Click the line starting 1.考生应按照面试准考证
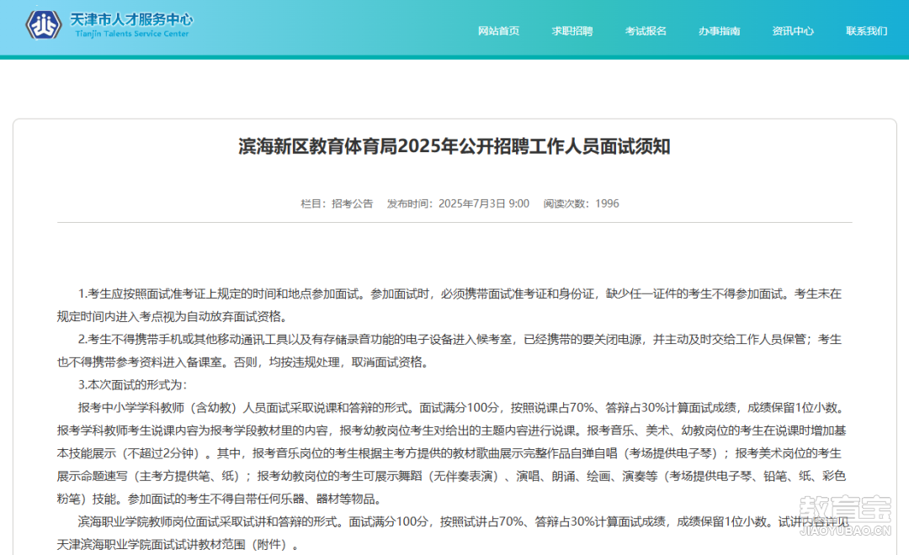The image size is (909, 555). pos(460,293)
